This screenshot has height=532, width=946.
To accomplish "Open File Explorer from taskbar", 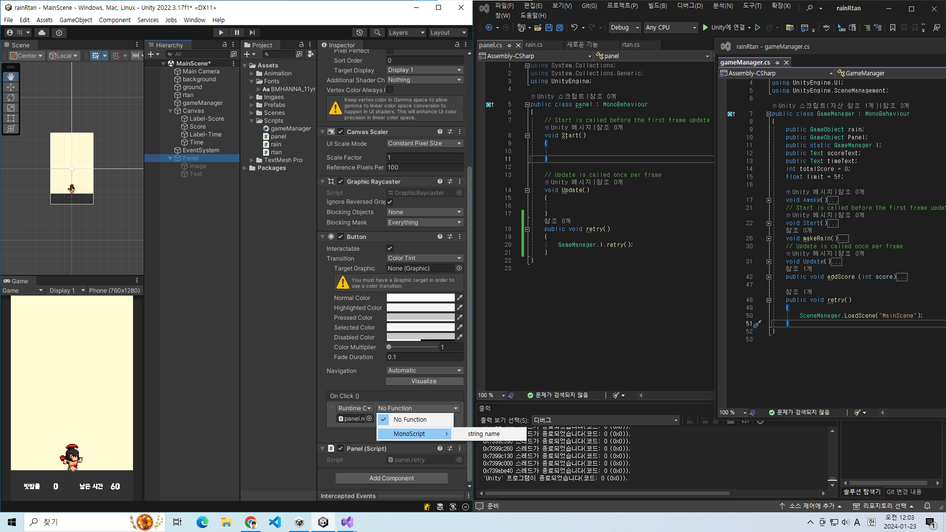I will (226, 522).
